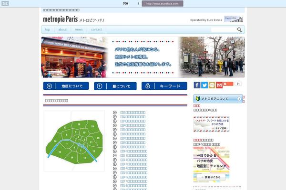Click the Paris metro street header photo
Viewport: 286px width, 190px height.
(x=212, y=57)
